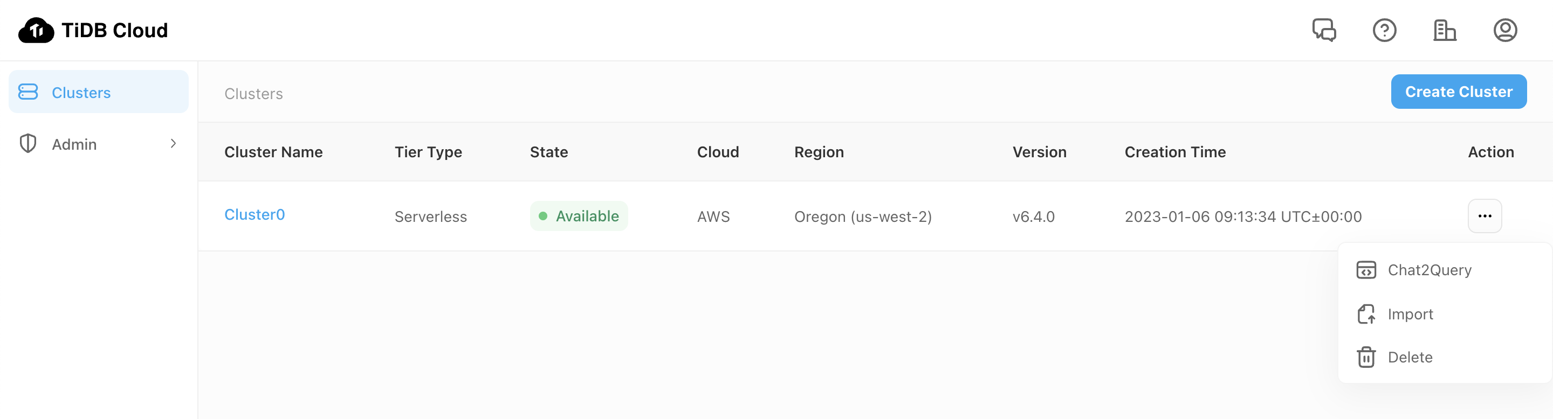This screenshot has width=1553, height=419.
Task: Toggle the three-dot Action menu
Action: click(1485, 216)
